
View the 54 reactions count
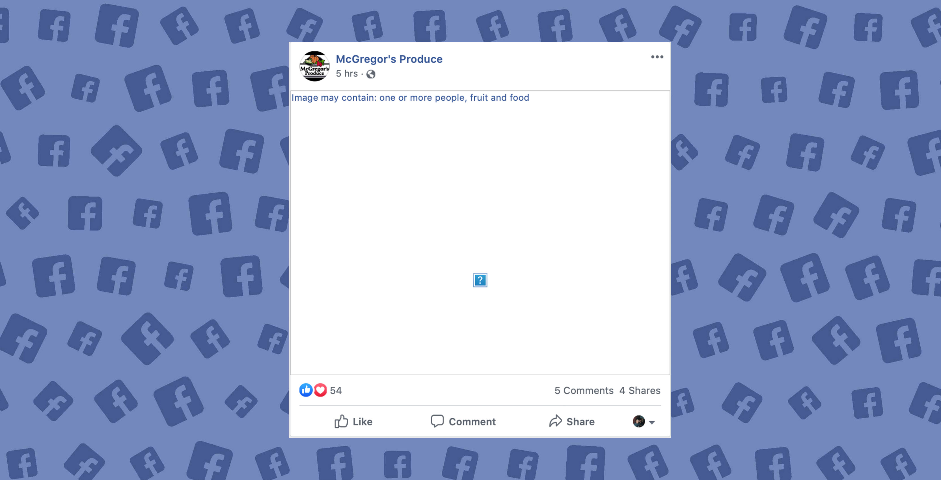point(336,390)
